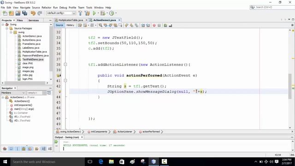The image size is (295, 166).
Task: Click the Start Macro Recording red dot icon
Action: [154, 25]
